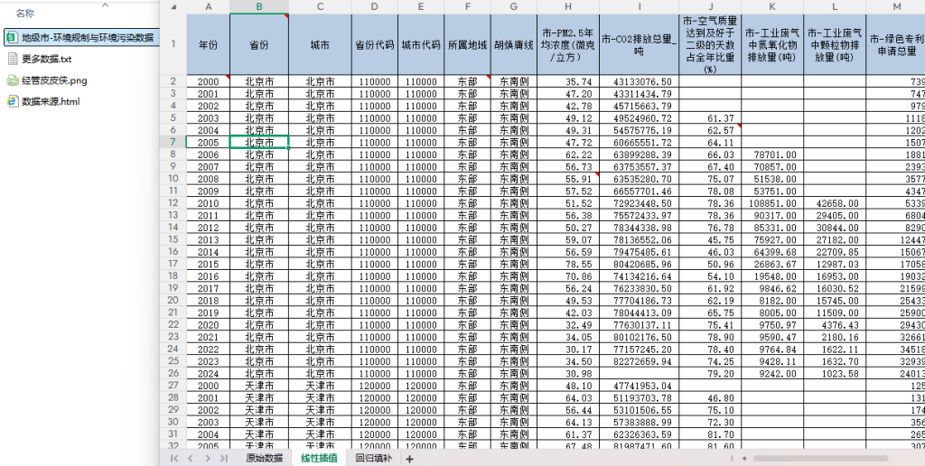Jump to first sheet using navigation arrow
The height and width of the screenshot is (466, 925).
(x=174, y=459)
